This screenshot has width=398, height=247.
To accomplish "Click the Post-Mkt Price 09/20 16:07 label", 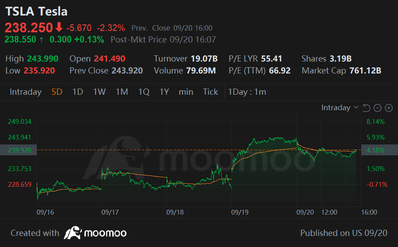I will click(163, 40).
